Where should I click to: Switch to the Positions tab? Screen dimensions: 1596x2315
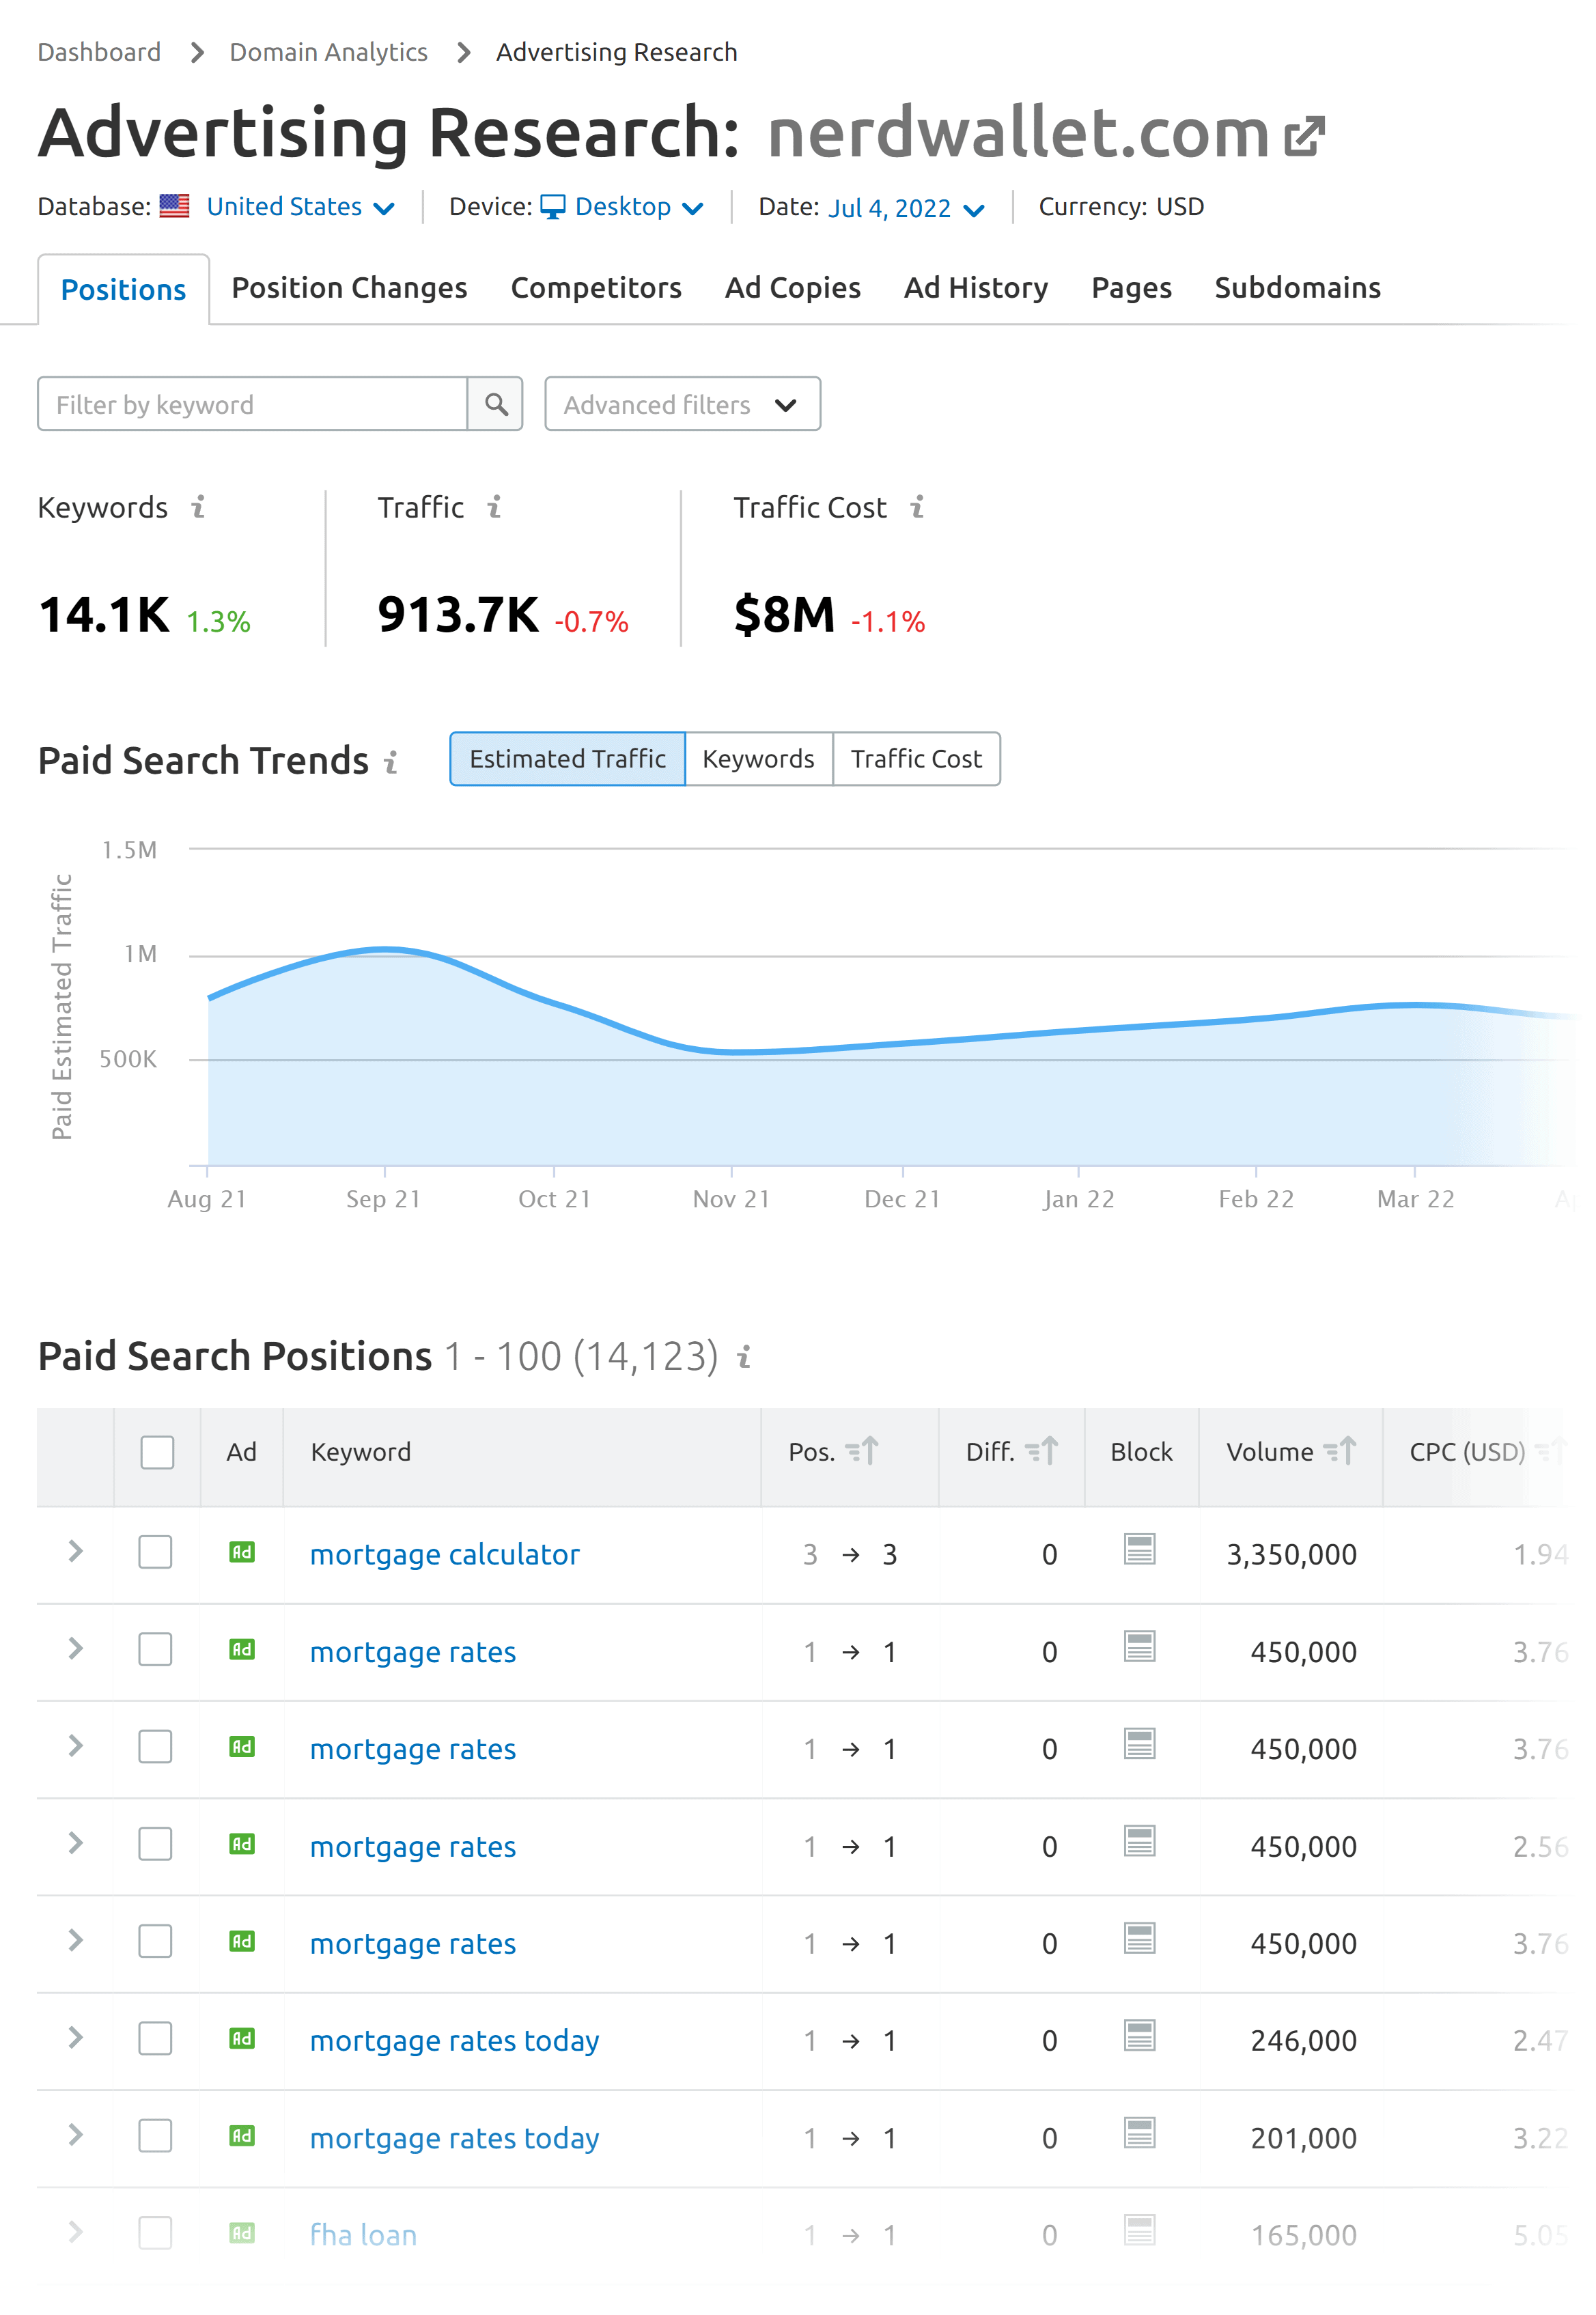tap(123, 290)
